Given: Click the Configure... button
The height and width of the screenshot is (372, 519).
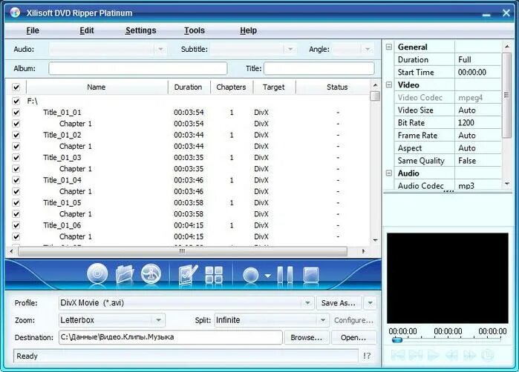Looking at the screenshot, I should [x=353, y=320].
